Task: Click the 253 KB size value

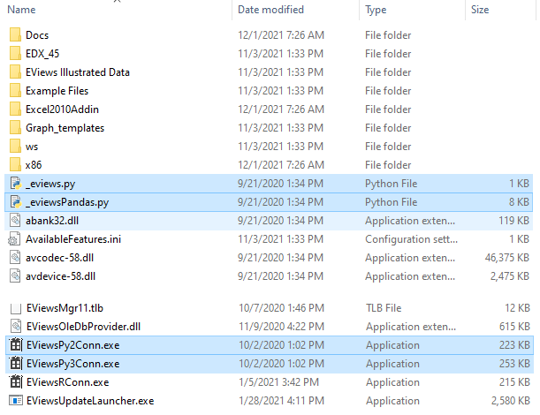Action: coord(514,364)
